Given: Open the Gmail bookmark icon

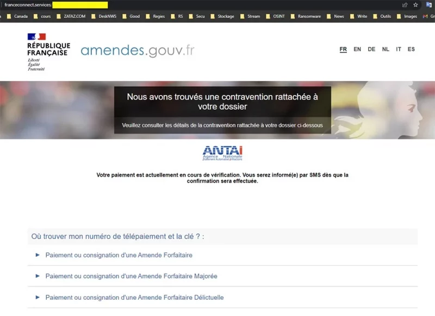Looking at the screenshot, I should pyautogui.click(x=425, y=16).
